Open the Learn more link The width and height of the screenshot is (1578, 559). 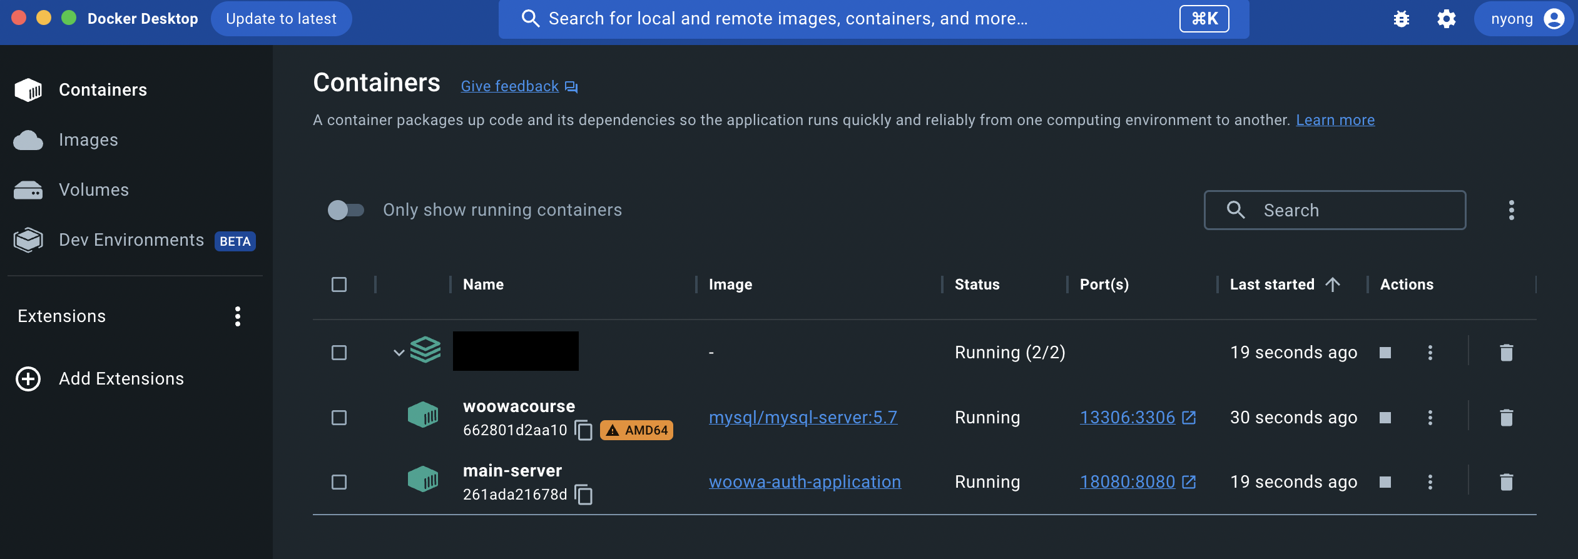click(1335, 120)
